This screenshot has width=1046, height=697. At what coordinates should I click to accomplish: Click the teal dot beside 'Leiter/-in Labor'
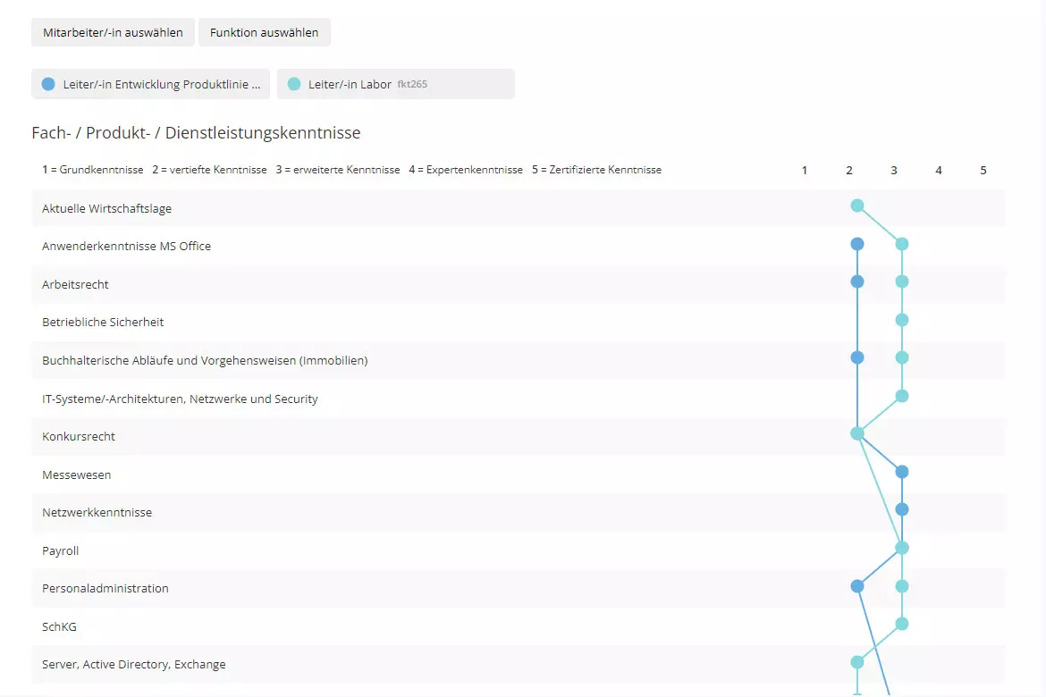(x=294, y=84)
